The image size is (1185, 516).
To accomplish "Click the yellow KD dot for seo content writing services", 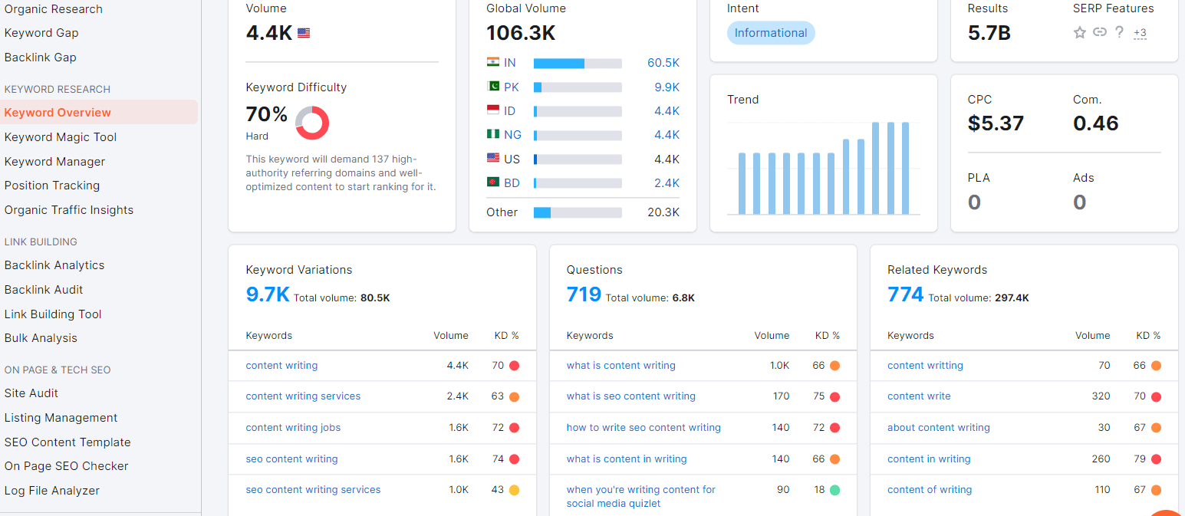I will tap(514, 490).
